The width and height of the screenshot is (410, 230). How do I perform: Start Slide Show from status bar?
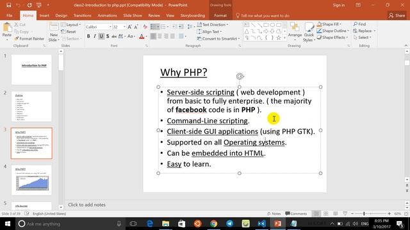click(x=345, y=213)
